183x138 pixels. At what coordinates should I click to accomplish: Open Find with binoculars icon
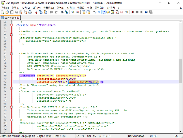(x=62, y=12)
